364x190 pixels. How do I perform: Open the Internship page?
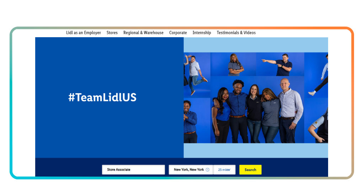tap(202, 33)
